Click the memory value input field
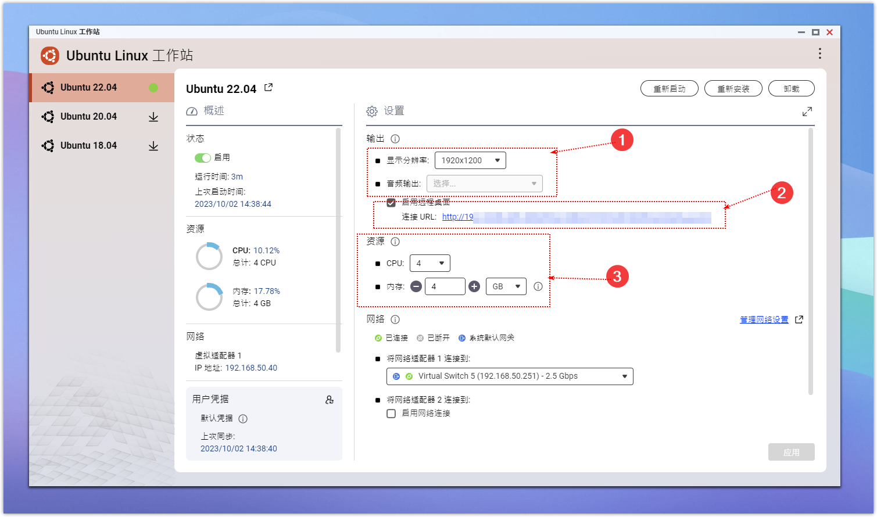The width and height of the screenshot is (877, 517). (445, 286)
